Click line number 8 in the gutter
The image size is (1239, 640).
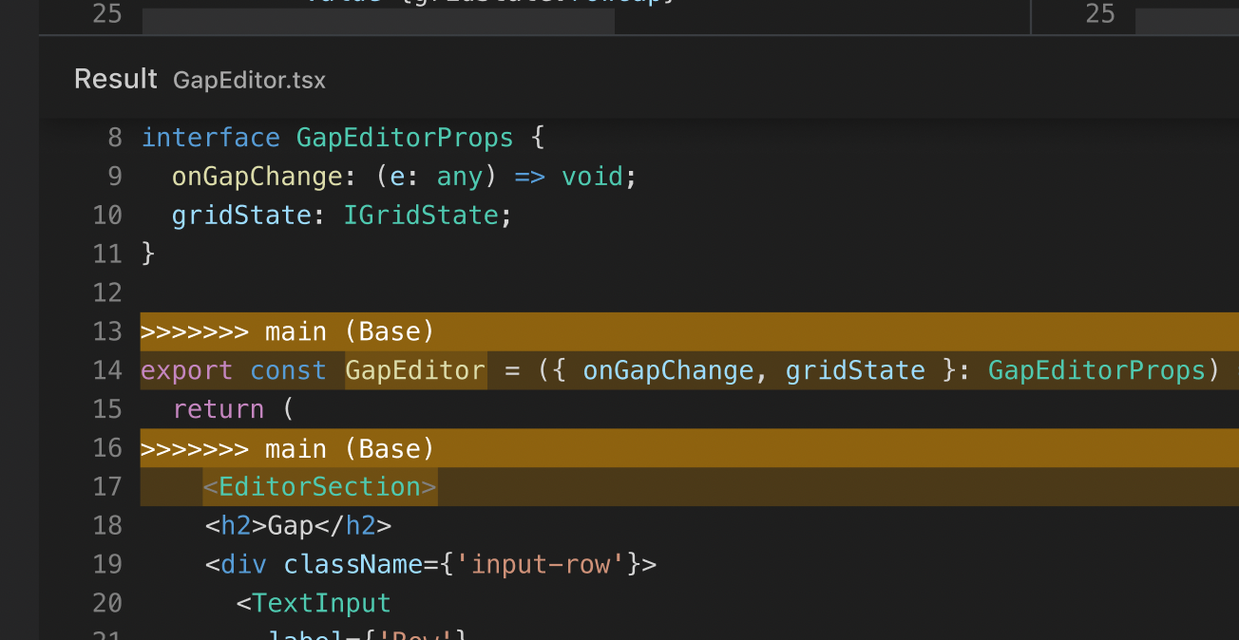tap(113, 137)
